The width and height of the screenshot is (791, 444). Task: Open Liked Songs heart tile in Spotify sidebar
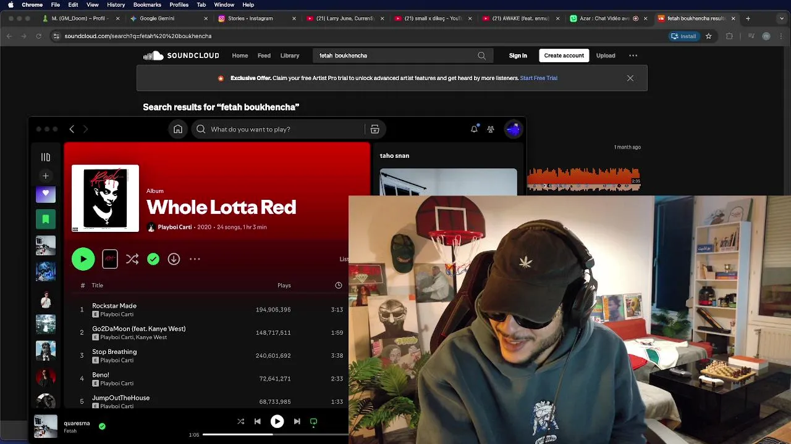click(x=46, y=194)
